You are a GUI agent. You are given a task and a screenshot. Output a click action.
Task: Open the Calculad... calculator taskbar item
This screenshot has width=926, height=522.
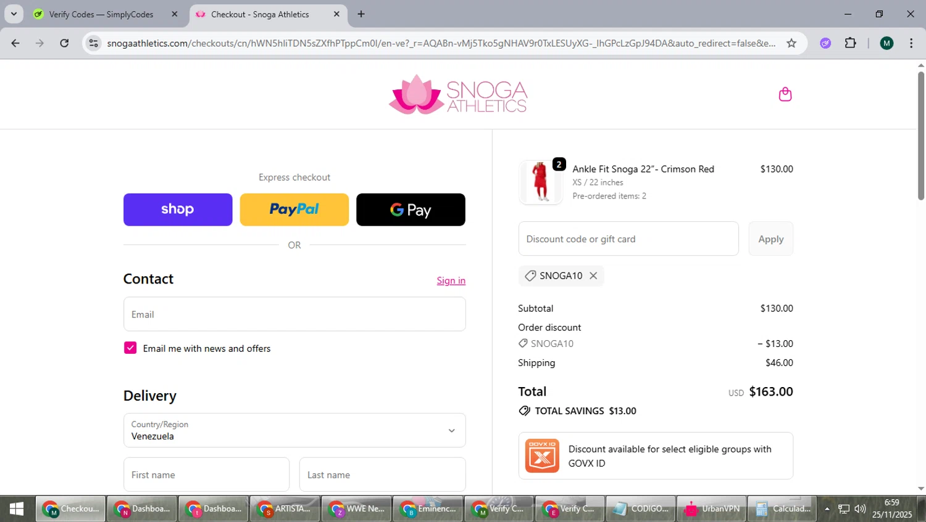tap(783, 508)
